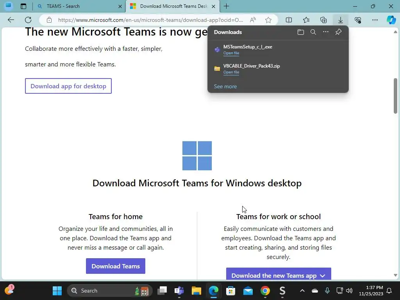Screen dimensions: 400x300
Task: Click See more in Downloads panel
Action: pos(225,86)
